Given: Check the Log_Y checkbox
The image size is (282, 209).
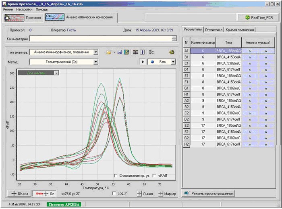Looking at the screenshot, I should [x=114, y=193].
